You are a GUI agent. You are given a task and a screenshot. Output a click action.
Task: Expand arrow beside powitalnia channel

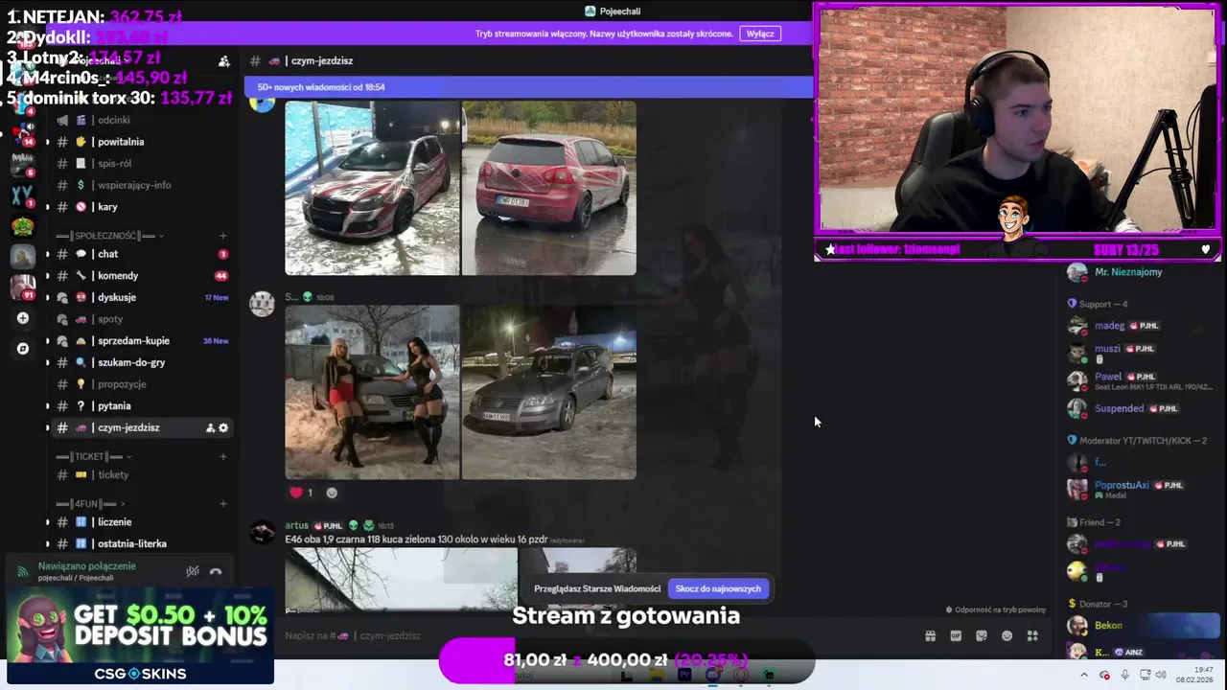pyautogui.click(x=48, y=142)
